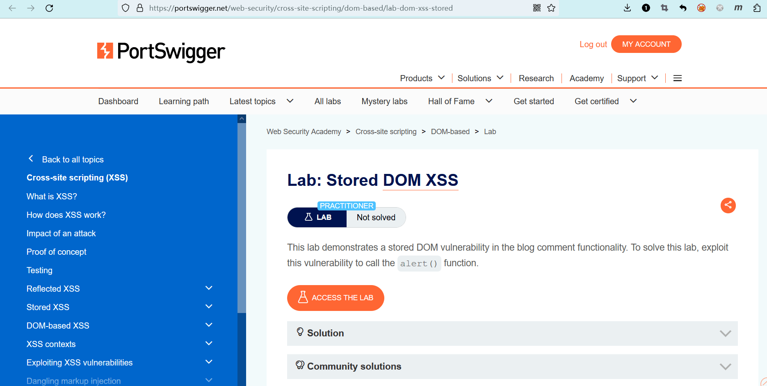Screen dimensions: 767x386
Task: Expand the Reflected XSS sidebar section
Action: (x=209, y=288)
